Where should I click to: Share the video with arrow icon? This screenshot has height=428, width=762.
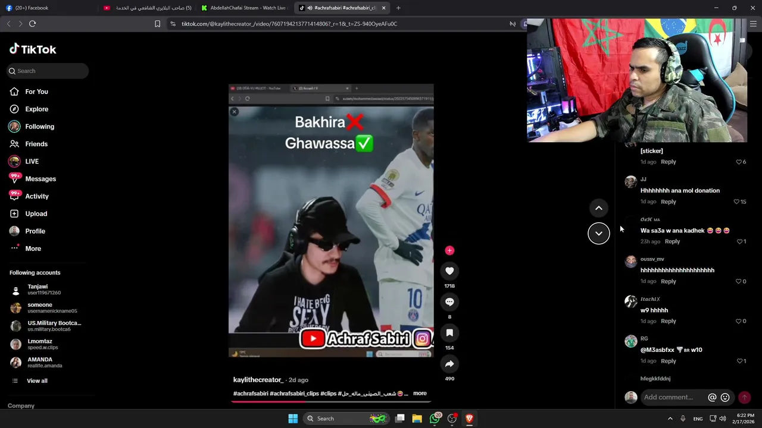[449, 364]
